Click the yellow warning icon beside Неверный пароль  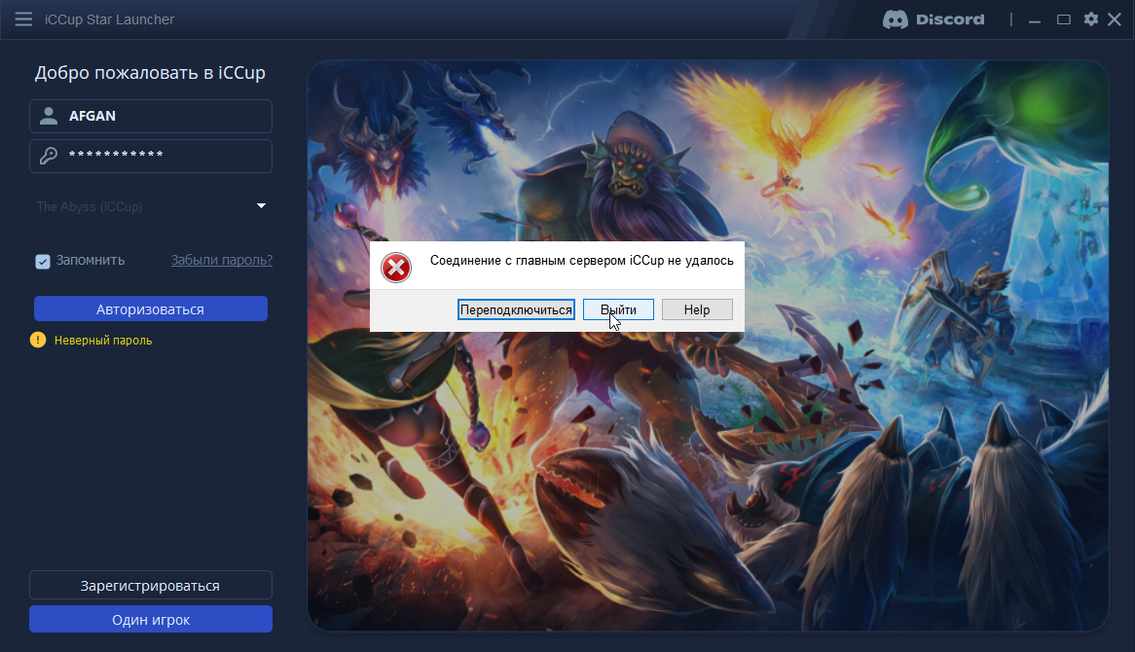click(38, 340)
